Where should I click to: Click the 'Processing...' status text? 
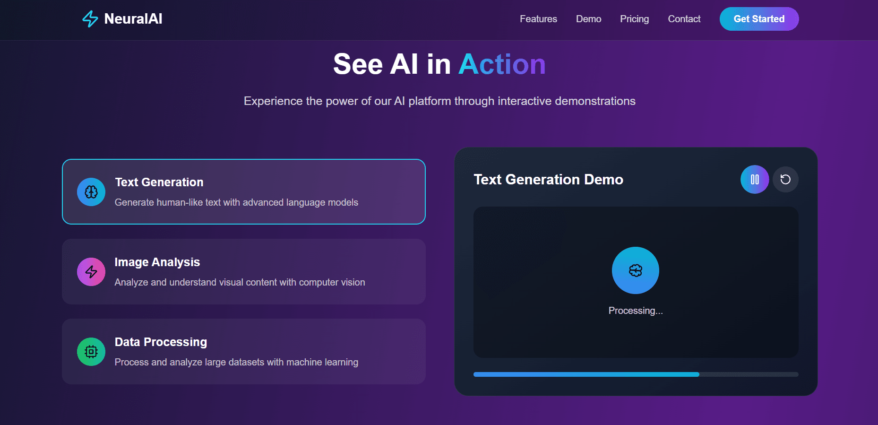(x=636, y=311)
